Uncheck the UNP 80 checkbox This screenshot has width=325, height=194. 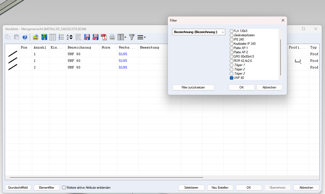pyautogui.click(x=231, y=78)
